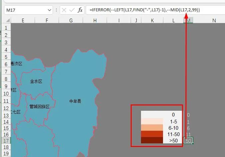The image size is (225, 157).
Task: Click the 惠济区 map label
Action: [x=17, y=64]
